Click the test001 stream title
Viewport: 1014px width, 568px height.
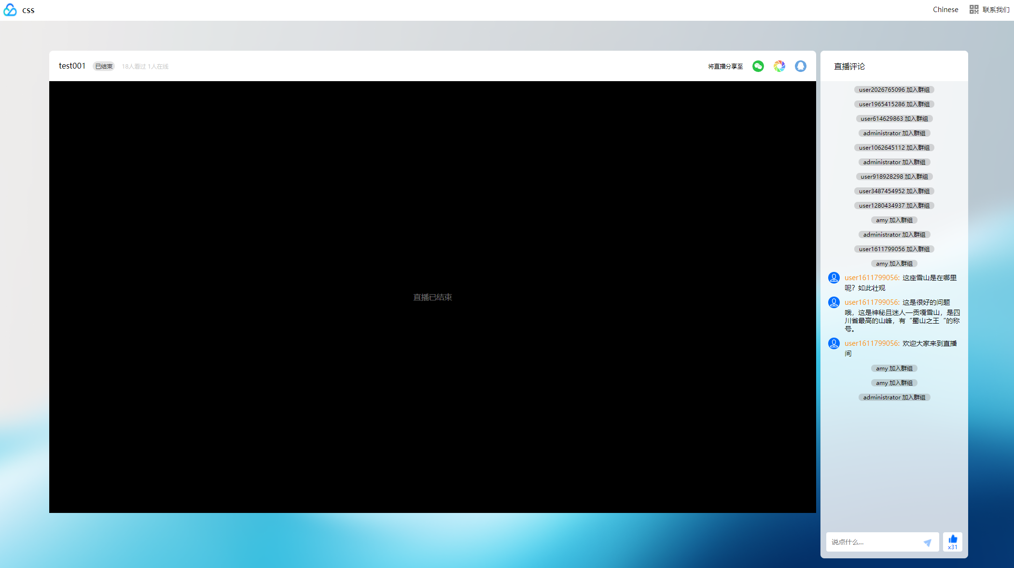[x=72, y=66]
